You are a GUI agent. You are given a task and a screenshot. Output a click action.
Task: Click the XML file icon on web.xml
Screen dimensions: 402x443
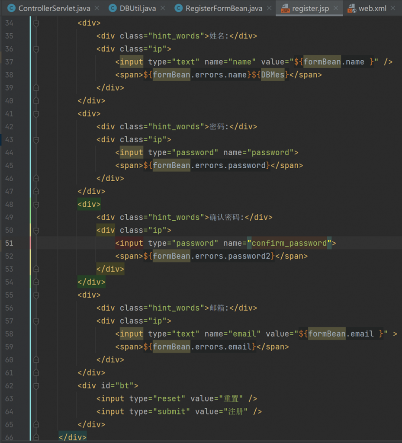point(352,9)
